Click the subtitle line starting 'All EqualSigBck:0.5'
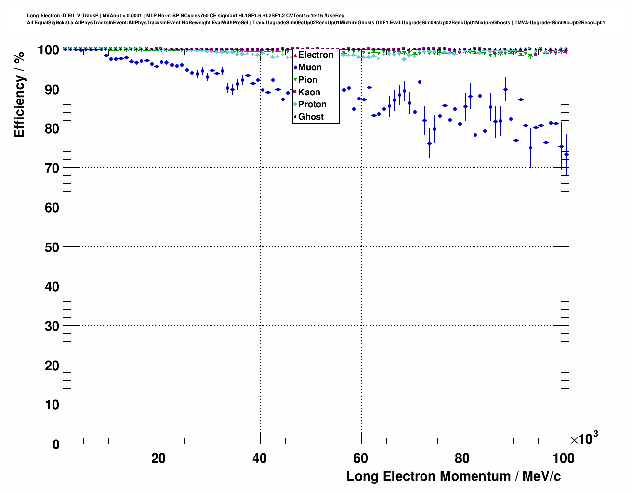 [x=316, y=23]
